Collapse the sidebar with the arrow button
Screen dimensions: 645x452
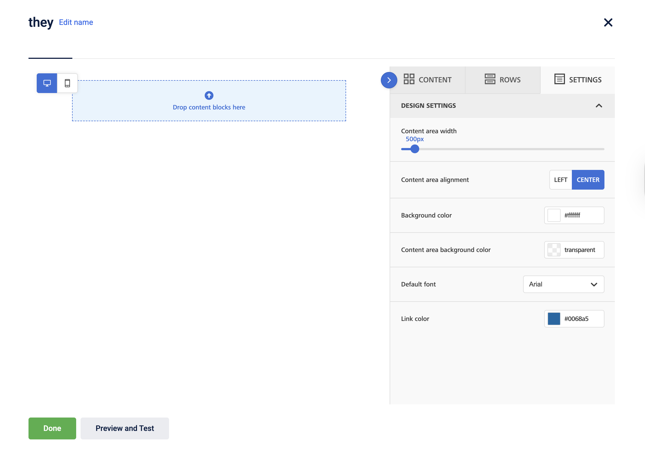389,80
